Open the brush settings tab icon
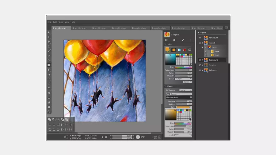This screenshot has width=276, height=155. pos(183,40)
